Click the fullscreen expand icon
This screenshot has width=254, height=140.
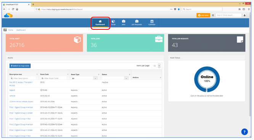coord(213,15)
